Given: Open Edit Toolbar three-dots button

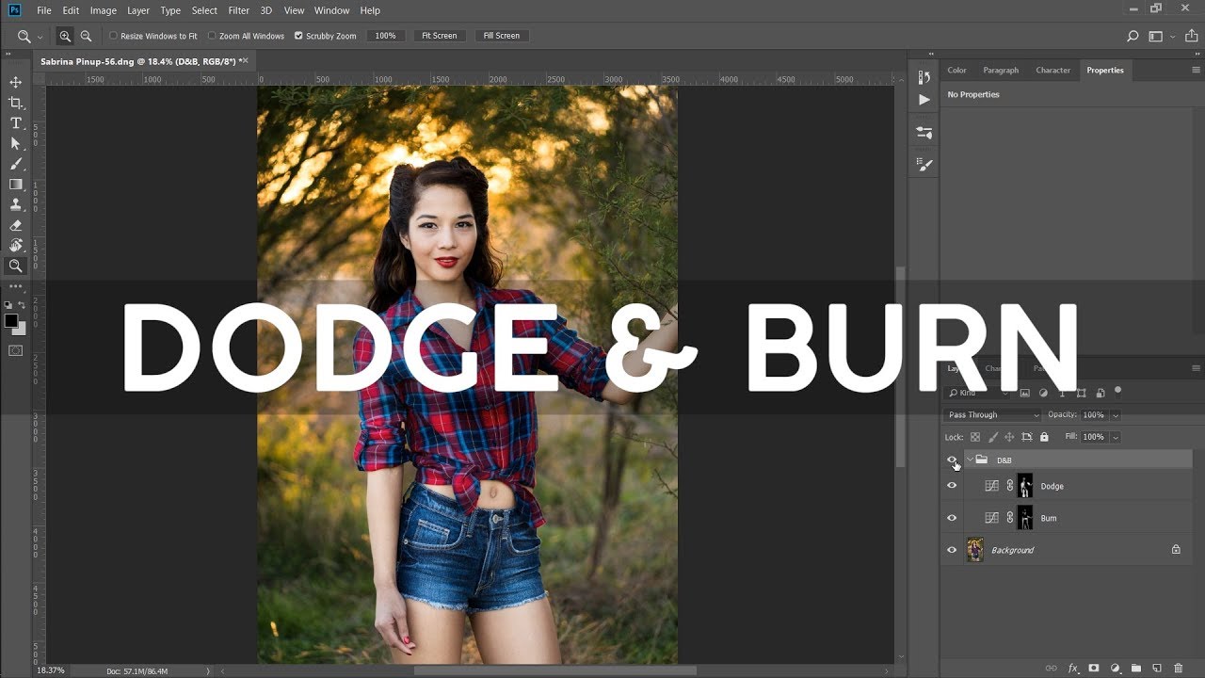Looking at the screenshot, I should [x=15, y=286].
